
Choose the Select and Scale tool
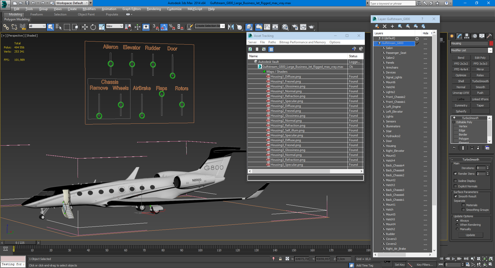[102, 27]
